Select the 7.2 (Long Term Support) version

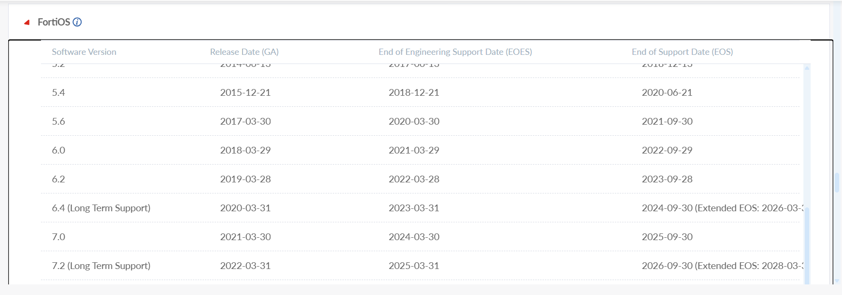[x=101, y=266]
